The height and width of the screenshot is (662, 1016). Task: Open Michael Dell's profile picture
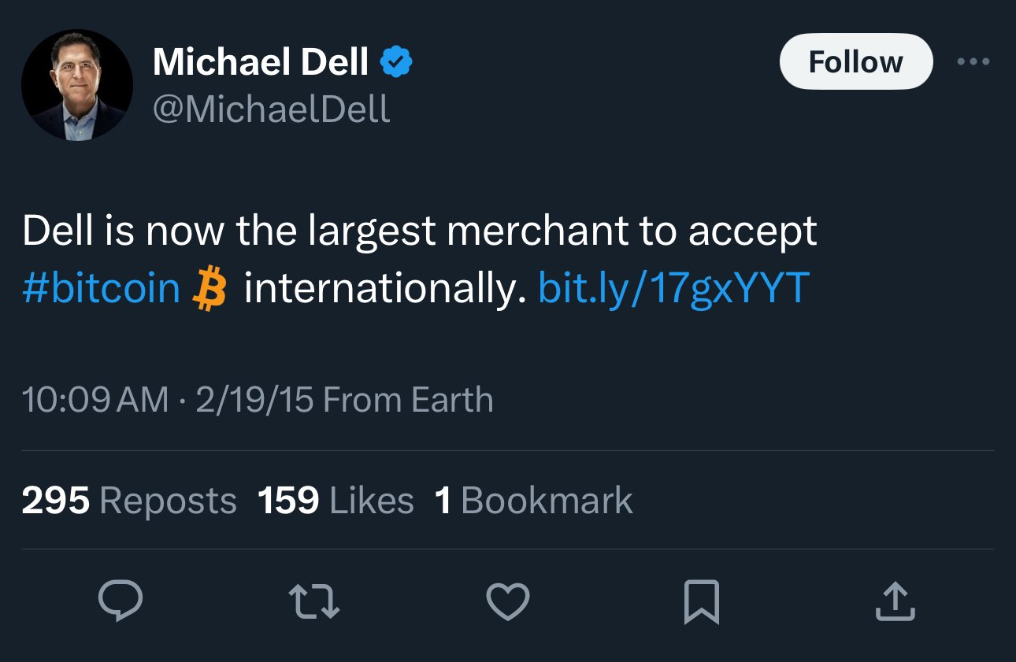[77, 86]
